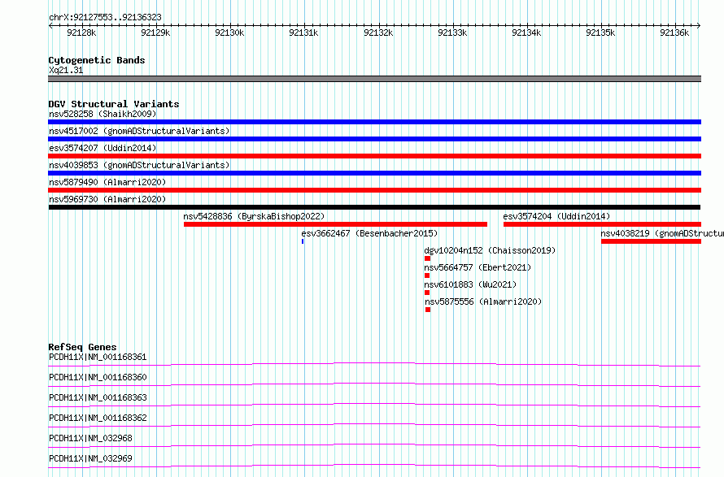Click the 92136k position on the ruler
The height and width of the screenshot is (477, 724).
[x=674, y=33]
